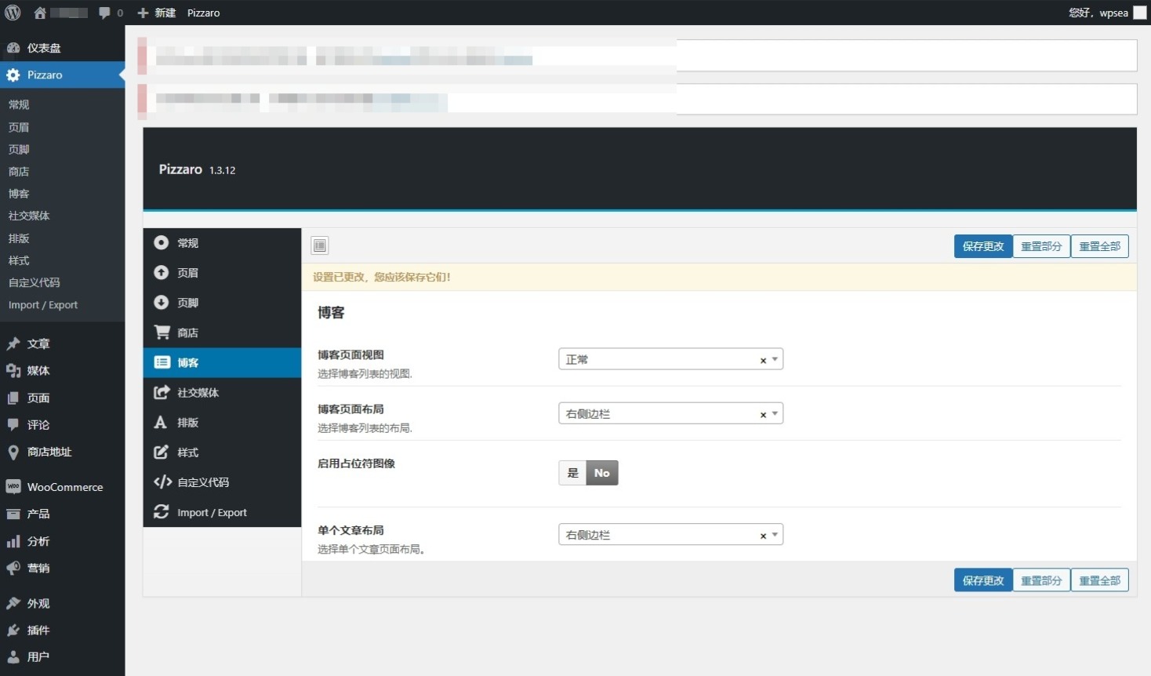Select 博客 tab in options panel
This screenshot has width=1151, height=676.
pyautogui.click(x=223, y=362)
